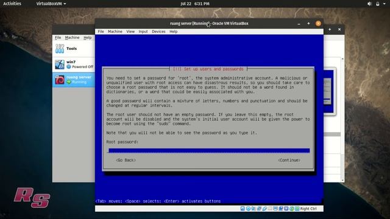
Task: Click the recording indicator status bar icon
Action: (281, 209)
